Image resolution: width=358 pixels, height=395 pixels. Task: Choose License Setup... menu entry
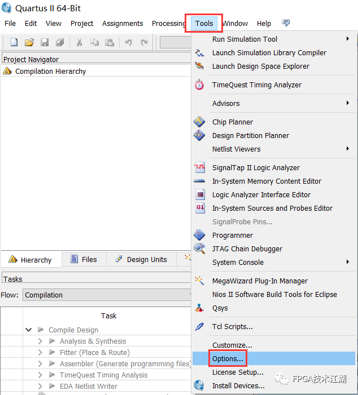[238, 372]
